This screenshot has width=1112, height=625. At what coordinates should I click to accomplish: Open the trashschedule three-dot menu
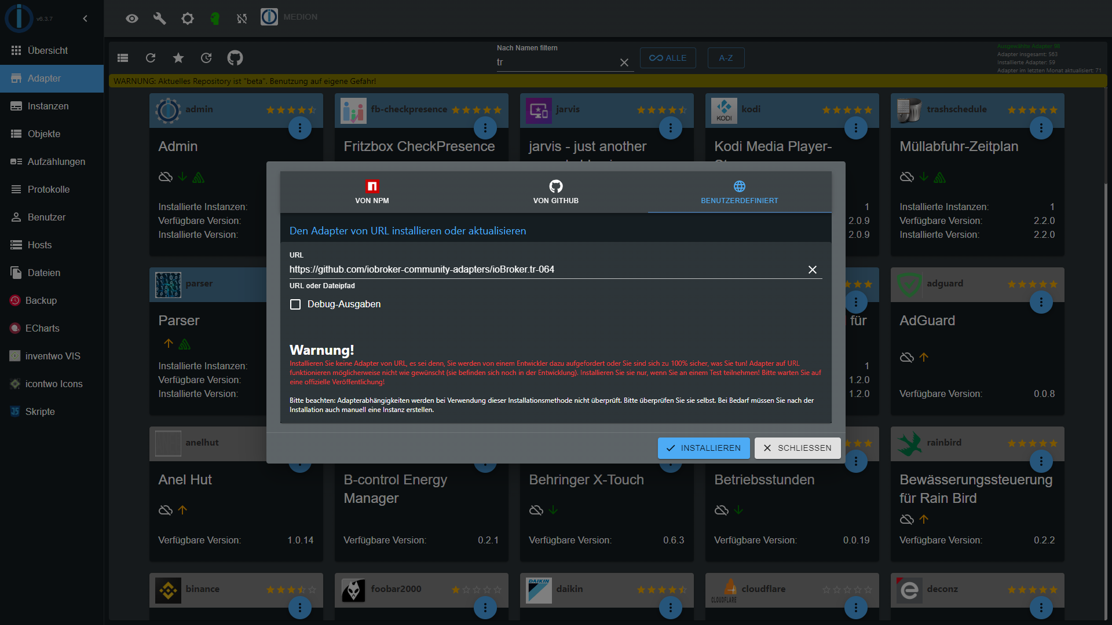1041,128
